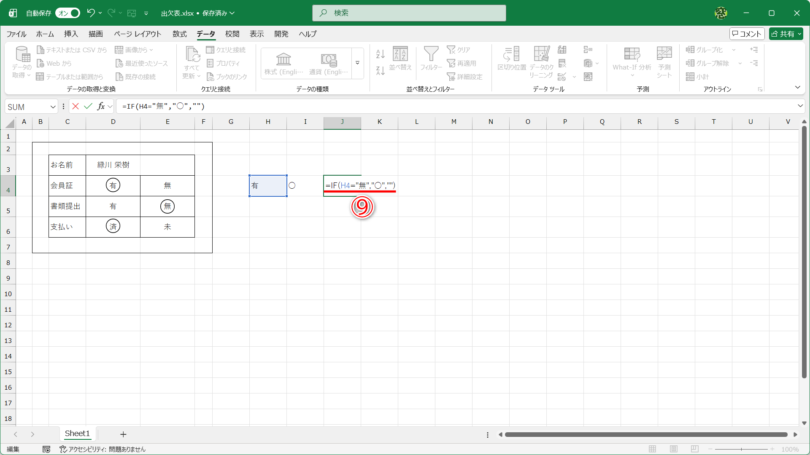Switch to Normal view in status bar
Screen dimensions: 810x455
[x=652, y=449]
